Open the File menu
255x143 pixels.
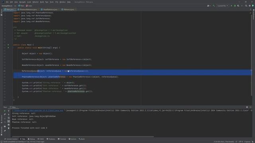[x=7, y=2]
